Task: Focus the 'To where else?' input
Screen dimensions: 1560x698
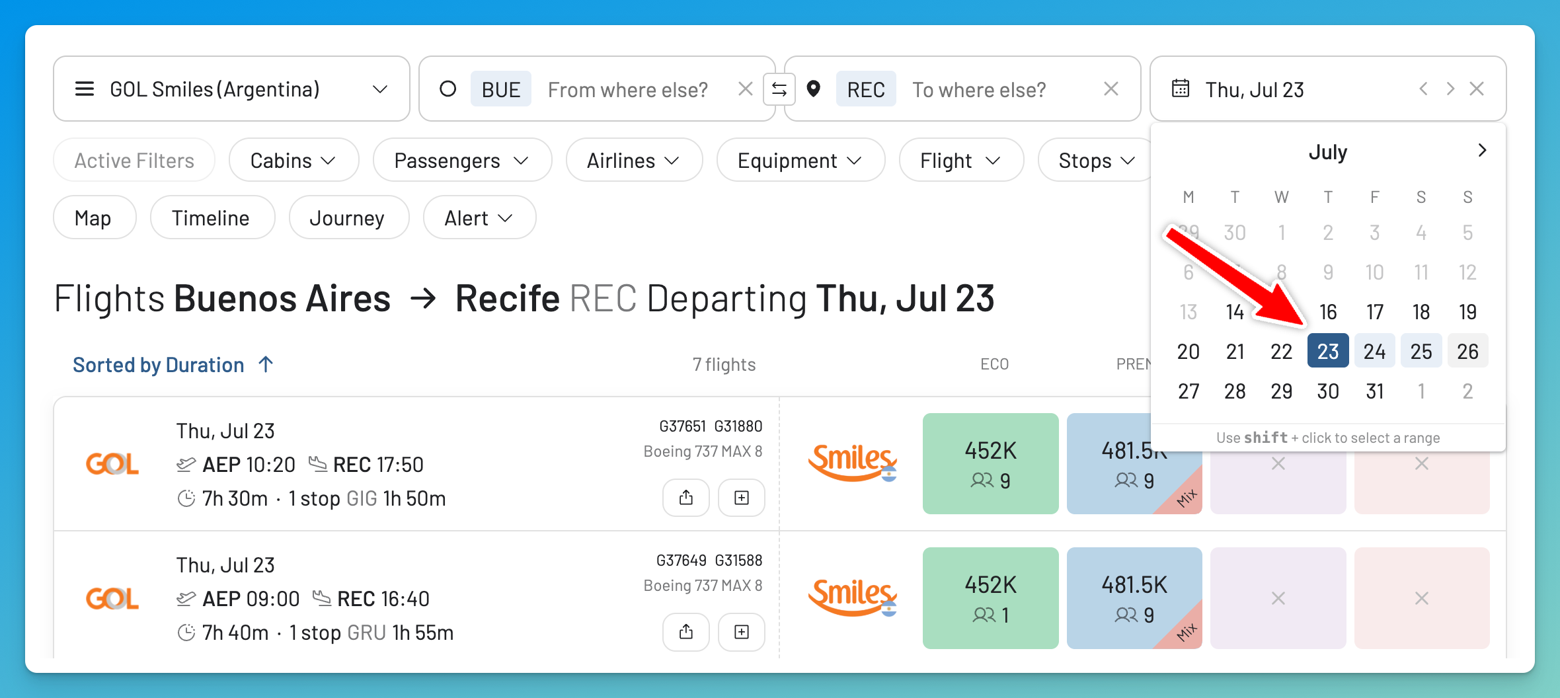Action: (x=979, y=89)
